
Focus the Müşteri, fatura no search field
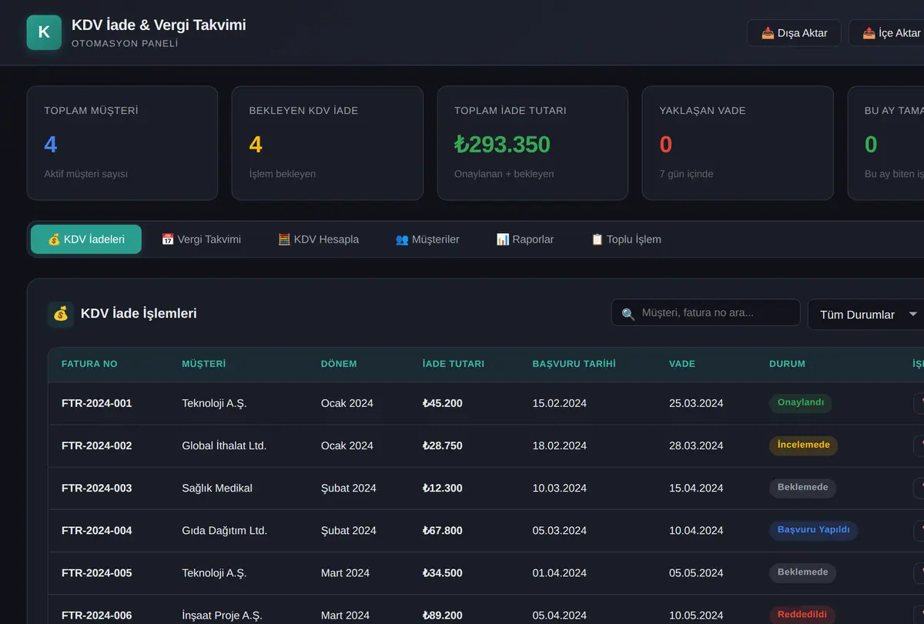click(706, 312)
